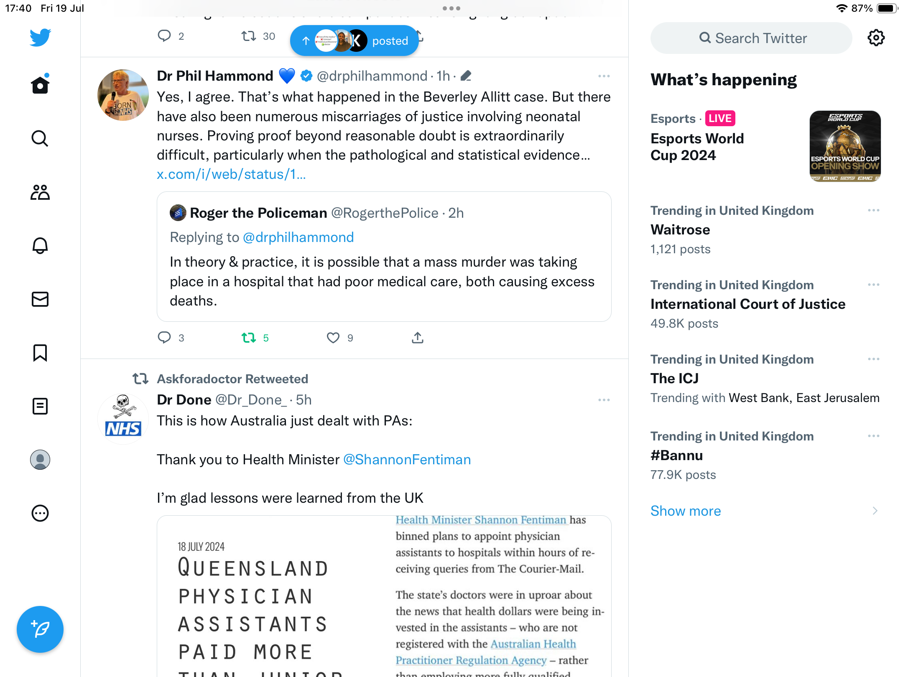Open more options on Dr Done's tweet
Viewport: 903px width, 677px height.
pyautogui.click(x=604, y=400)
